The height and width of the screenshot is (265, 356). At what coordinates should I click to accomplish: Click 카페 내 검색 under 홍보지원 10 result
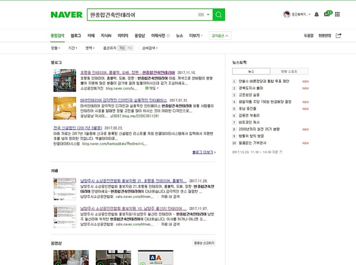(170, 224)
